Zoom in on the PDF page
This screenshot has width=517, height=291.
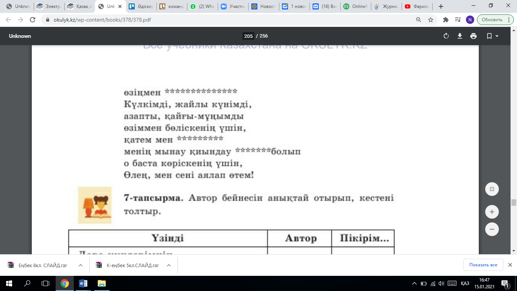click(492, 212)
